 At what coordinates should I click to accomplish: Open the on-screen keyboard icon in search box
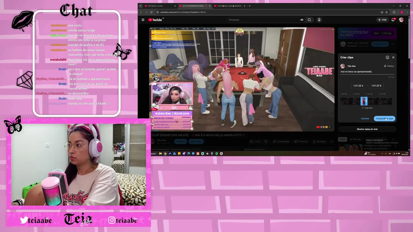click(x=302, y=20)
